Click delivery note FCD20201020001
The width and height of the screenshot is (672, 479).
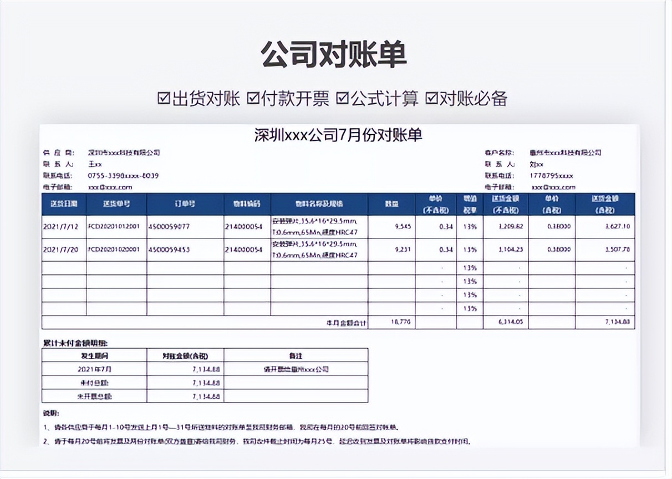pos(114,249)
